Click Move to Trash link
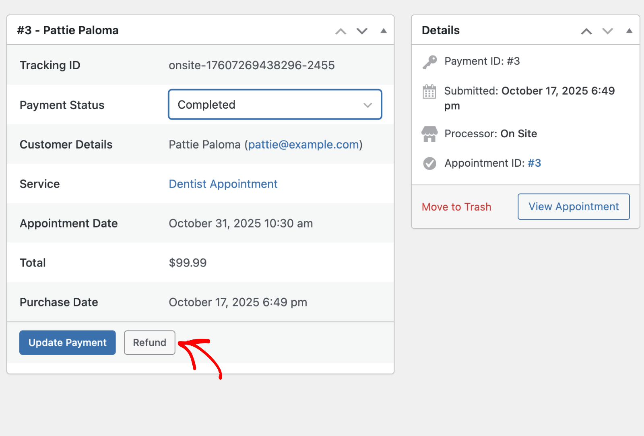644x436 pixels. 456,207
